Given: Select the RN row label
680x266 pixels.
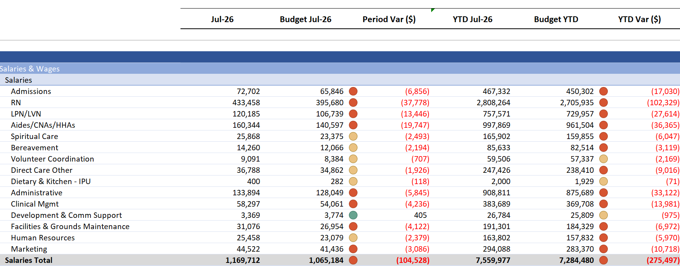Looking at the screenshot, I should (x=16, y=103).
